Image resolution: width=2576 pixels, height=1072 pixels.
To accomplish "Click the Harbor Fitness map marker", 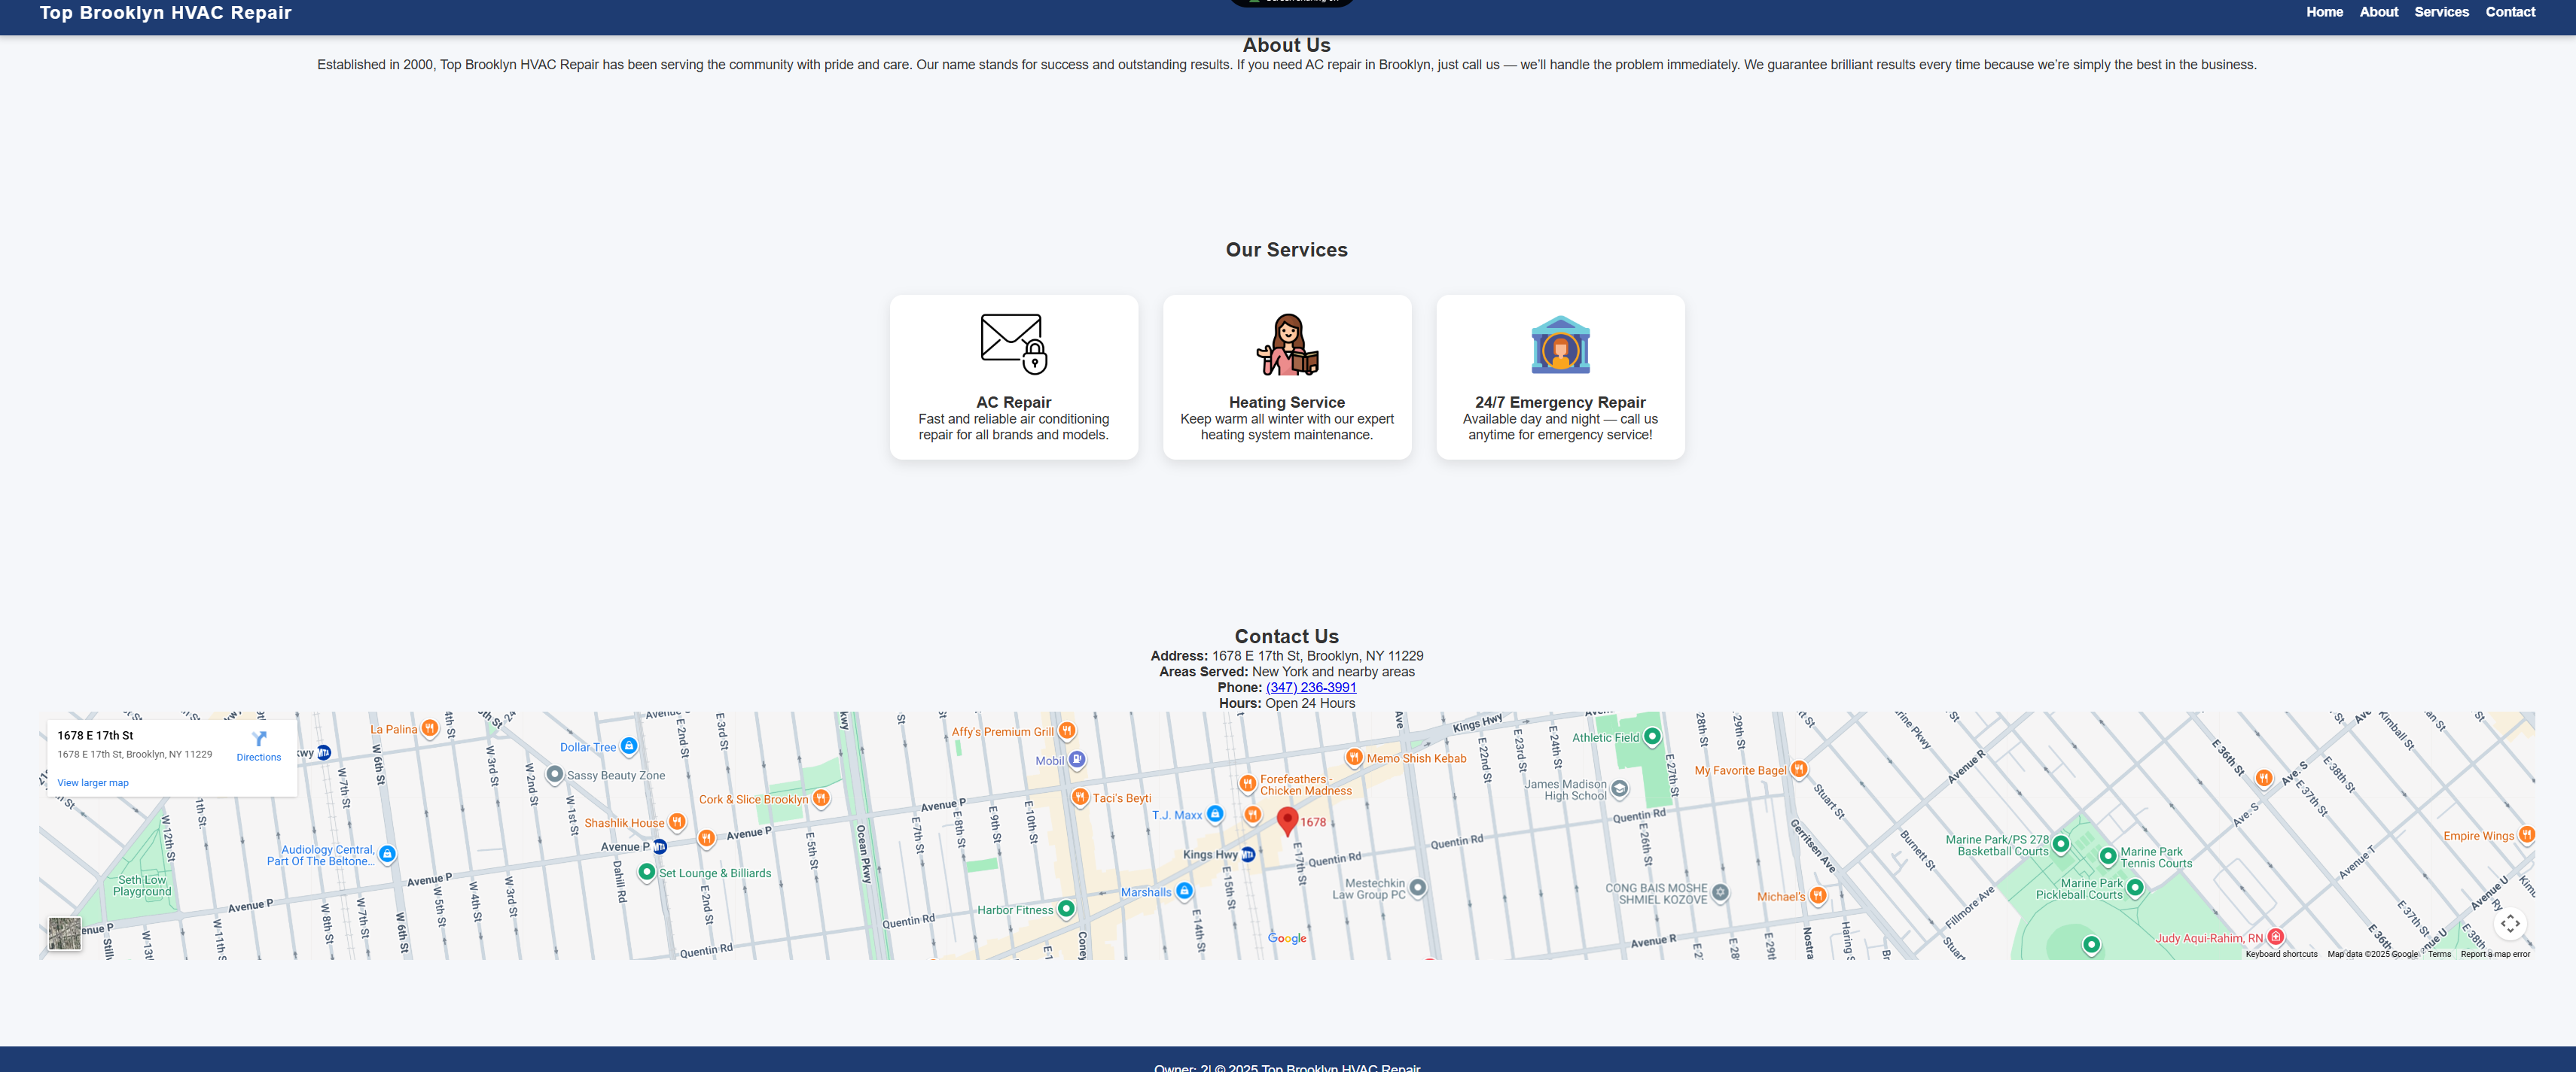I will coord(1066,908).
